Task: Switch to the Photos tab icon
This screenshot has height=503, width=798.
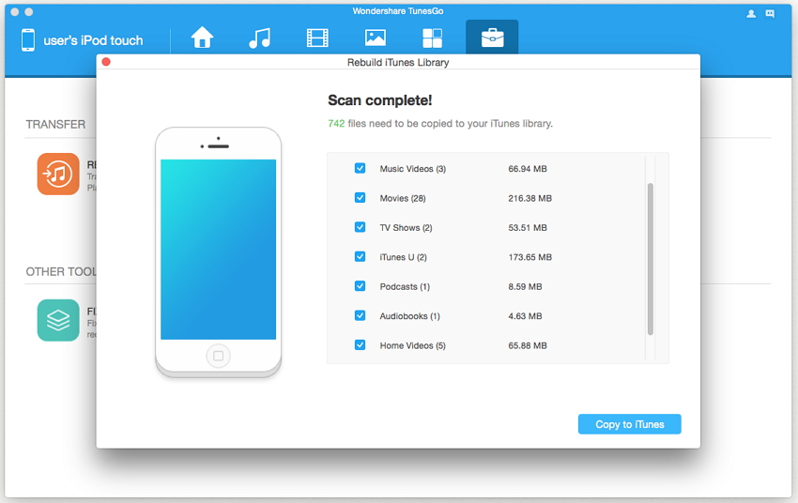Action: tap(376, 38)
